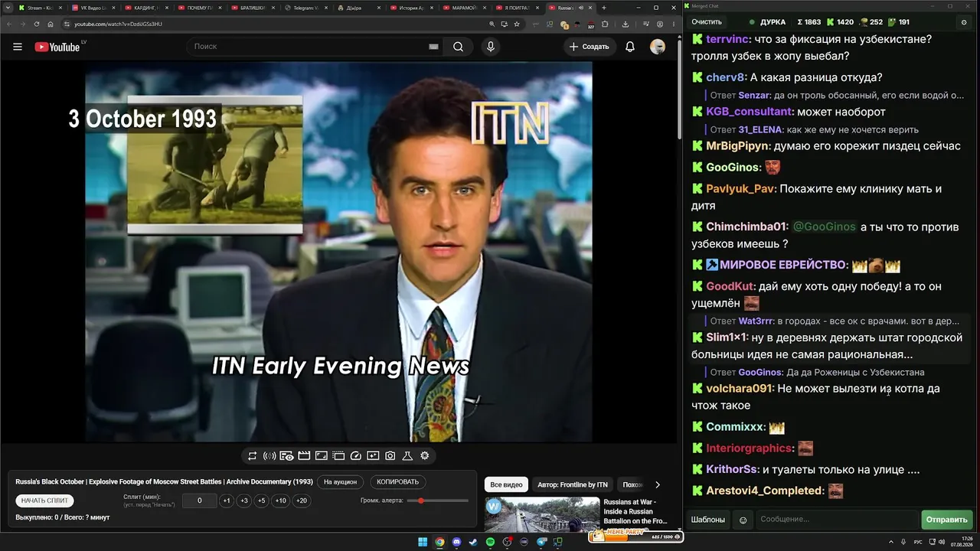This screenshot has width=980, height=551.
Task: Add +10 minutes to split
Action: 281,500
